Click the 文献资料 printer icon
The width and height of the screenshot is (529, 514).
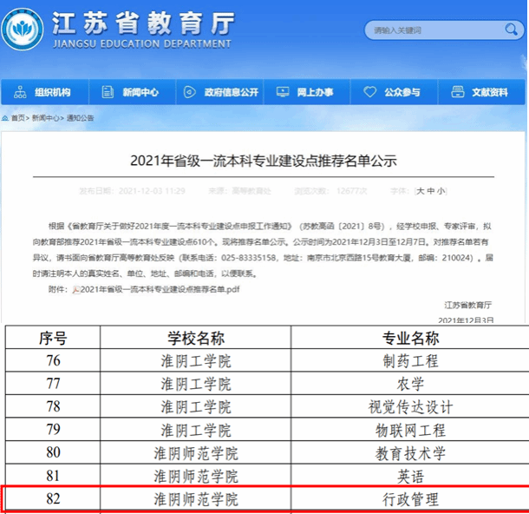[x=458, y=92]
